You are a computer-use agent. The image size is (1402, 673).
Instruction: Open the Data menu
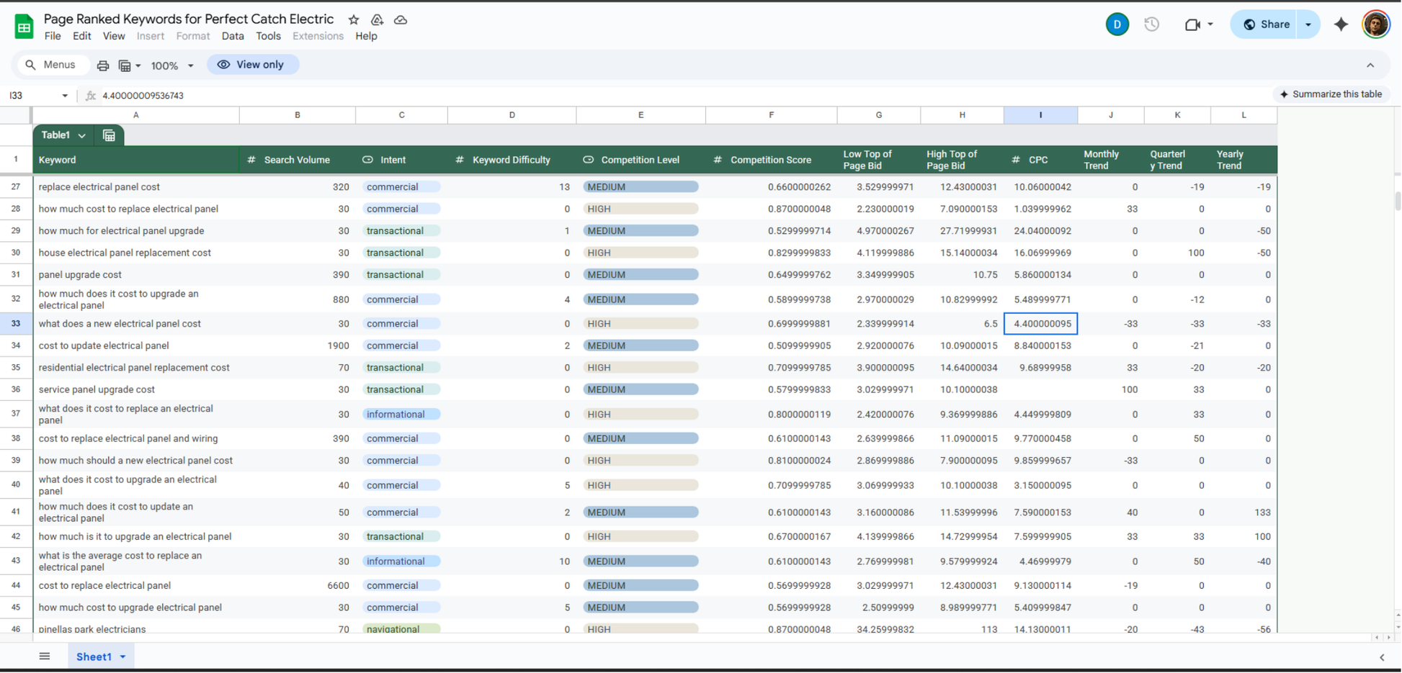click(232, 36)
